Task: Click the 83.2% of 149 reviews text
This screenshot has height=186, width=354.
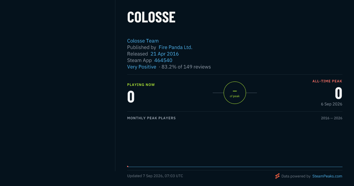Action: click(186, 67)
